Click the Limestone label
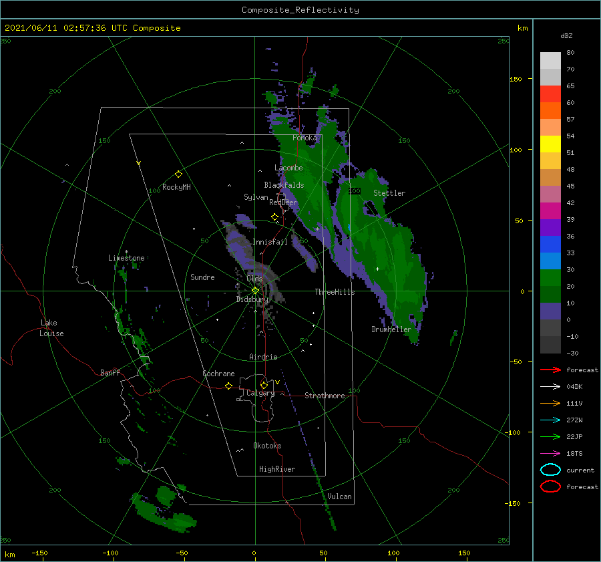The image size is (601, 562). (126, 258)
